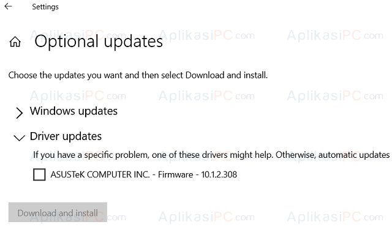
Task: Click the AplikasiPC.com watermark right of Download button
Action: [x=206, y=217]
